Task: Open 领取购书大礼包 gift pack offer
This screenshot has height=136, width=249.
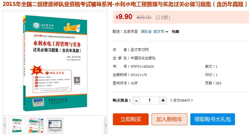Action: point(213,119)
